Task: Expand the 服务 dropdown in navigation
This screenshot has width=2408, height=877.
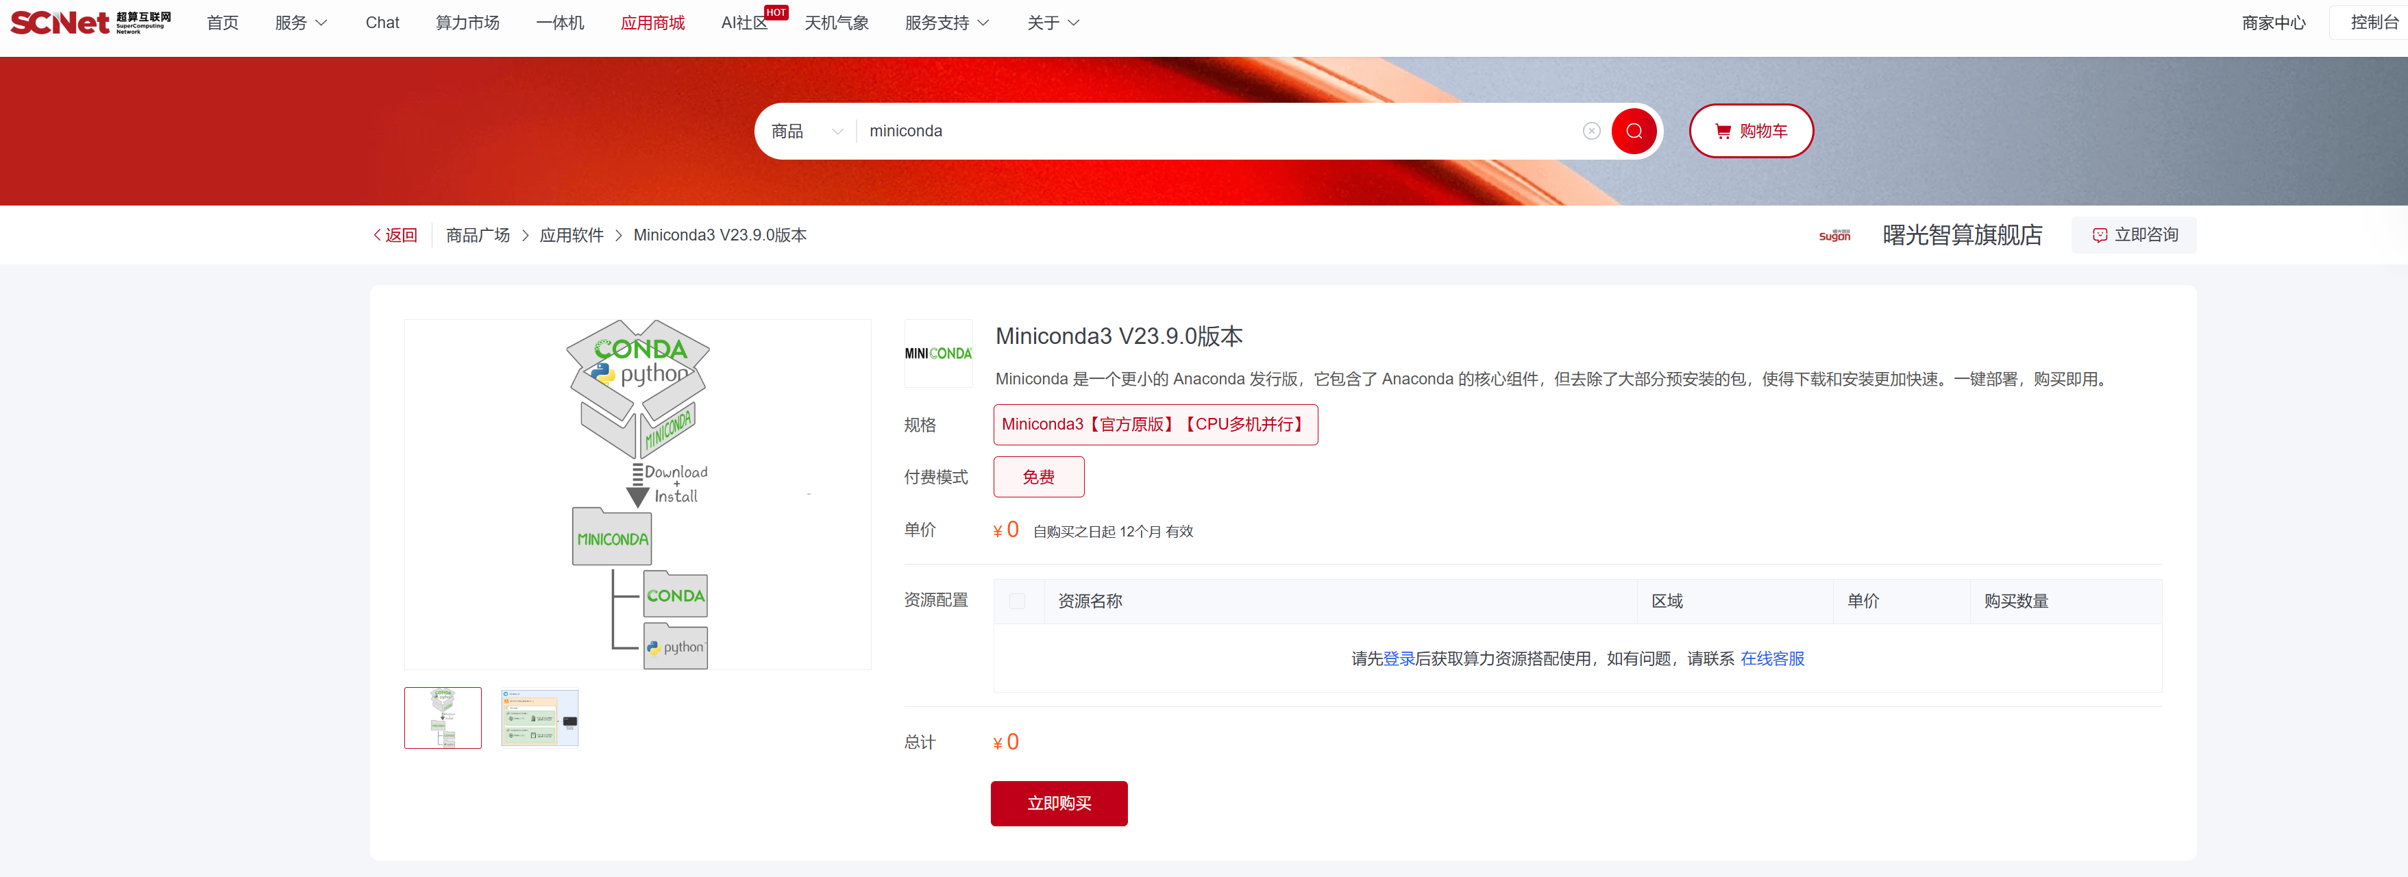Action: (300, 23)
